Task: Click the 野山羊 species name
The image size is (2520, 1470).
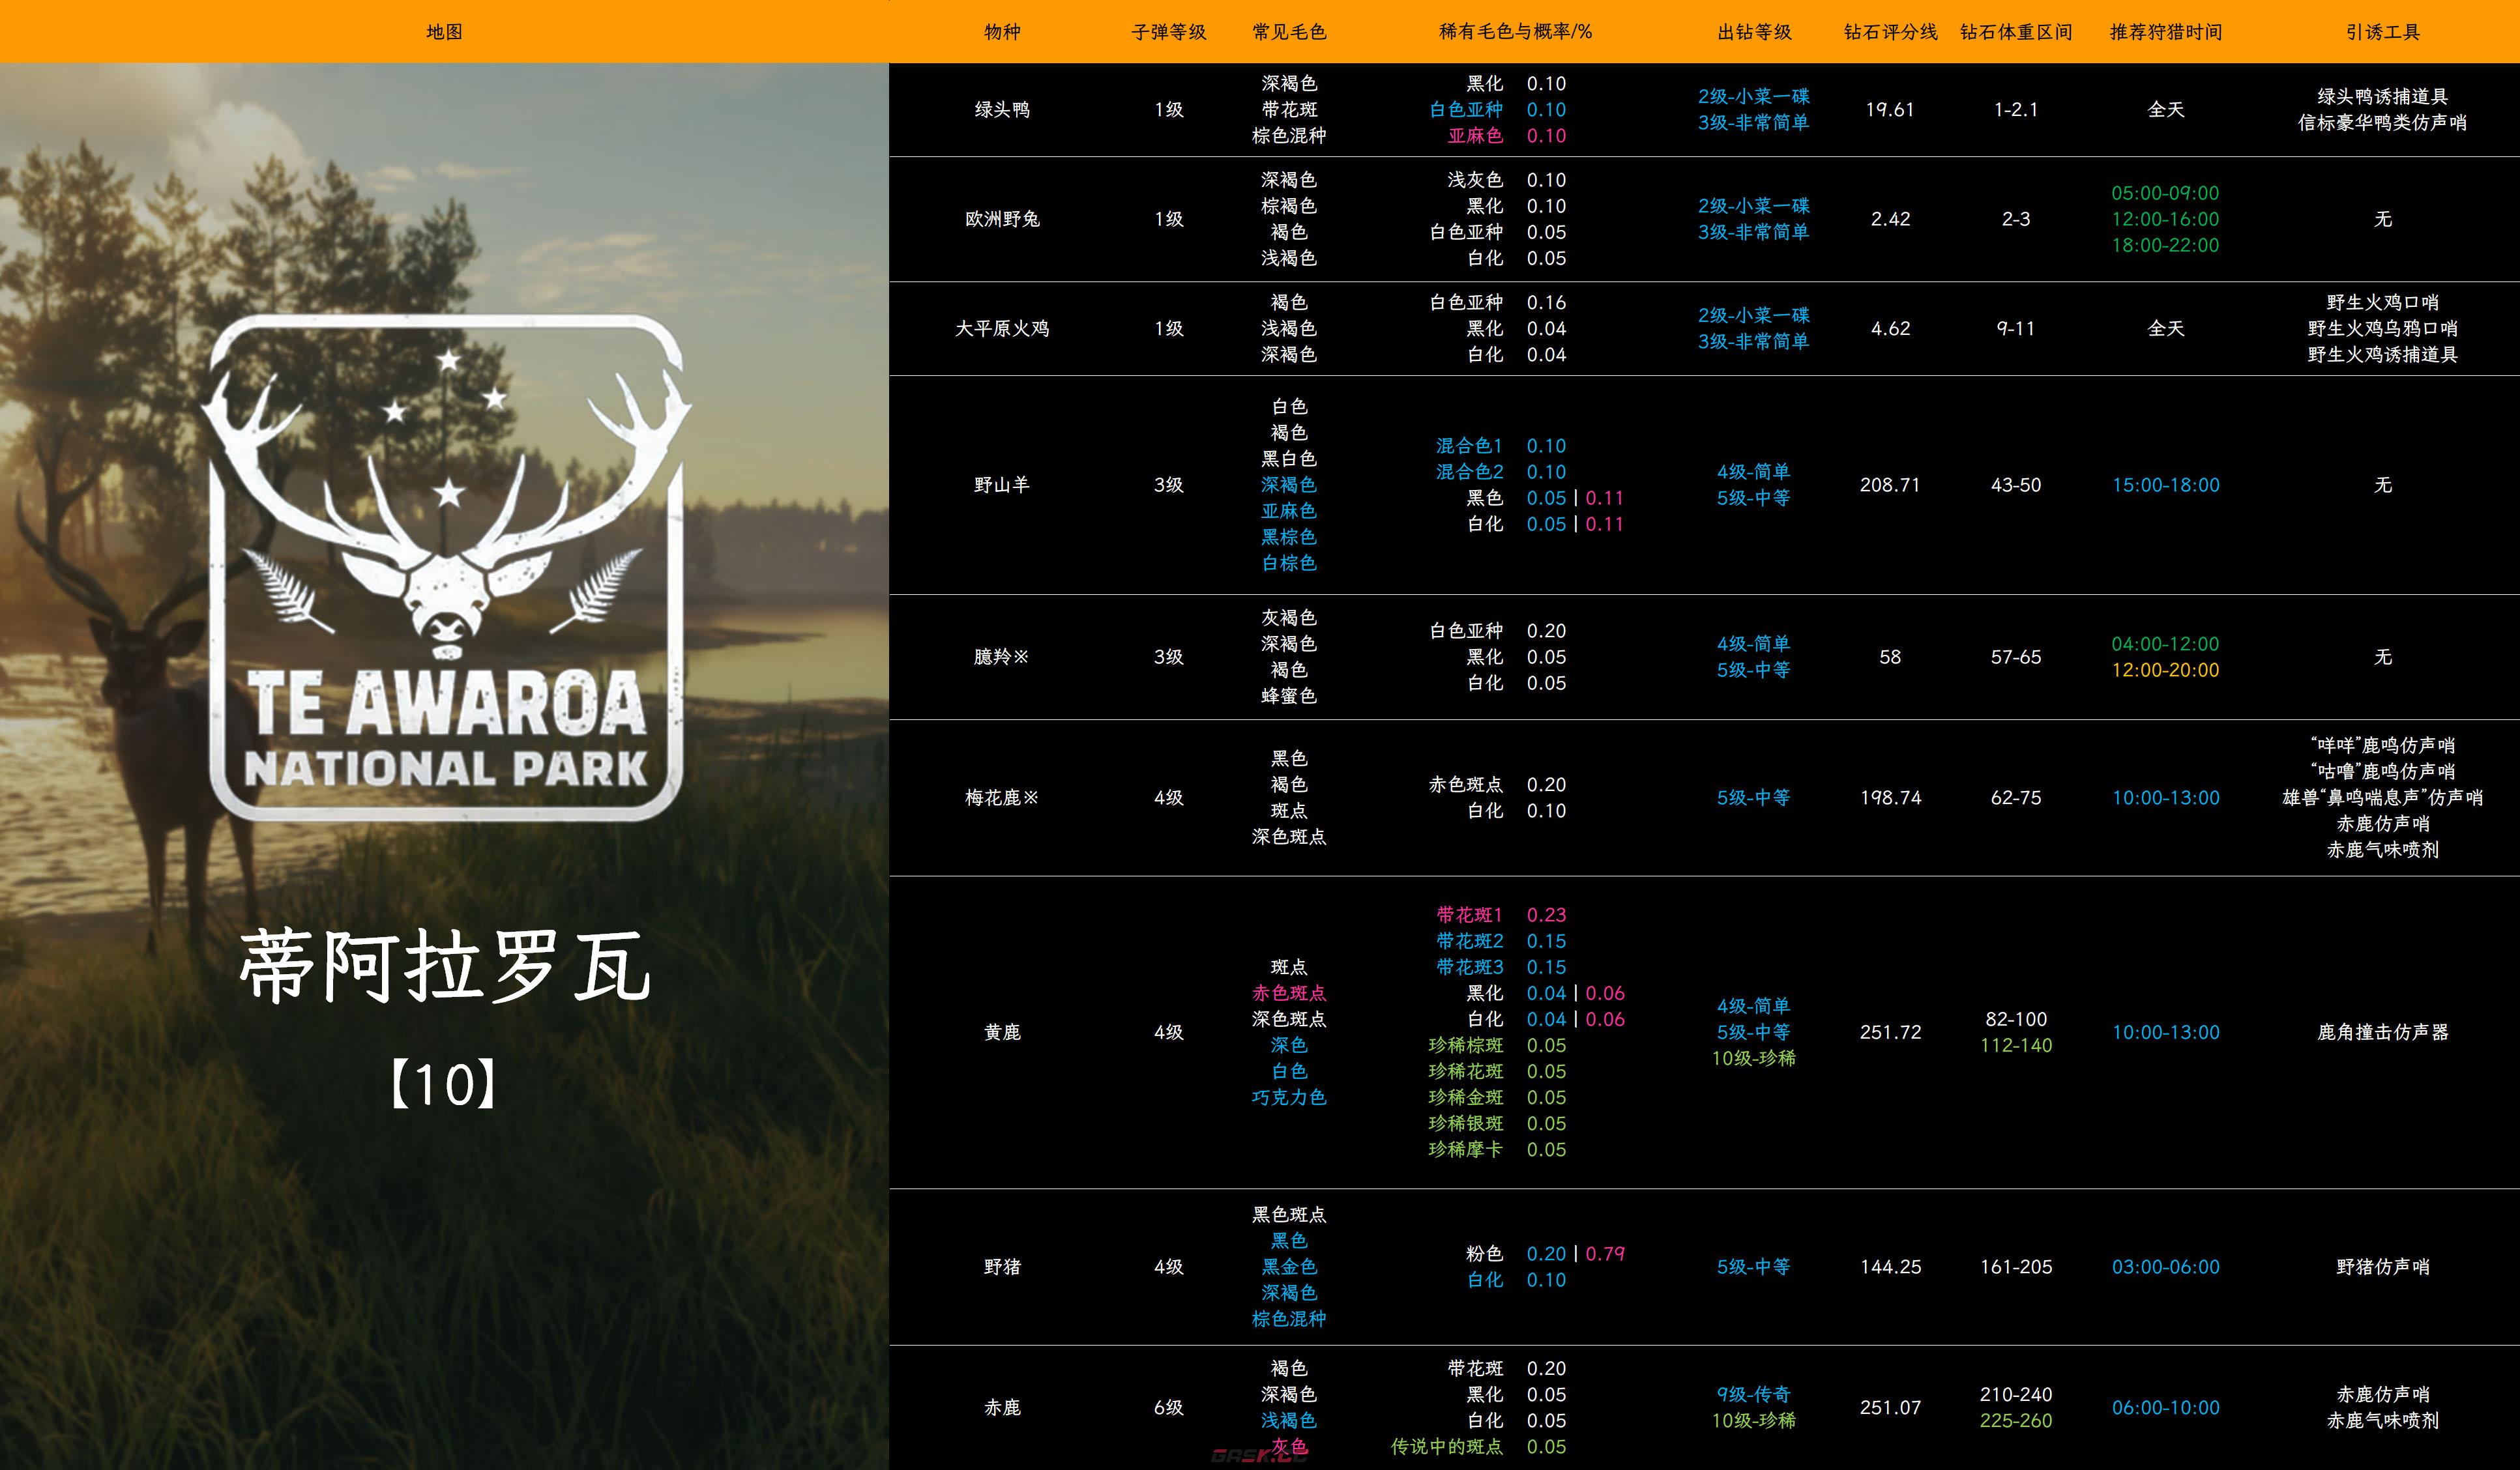Action: (1002, 485)
